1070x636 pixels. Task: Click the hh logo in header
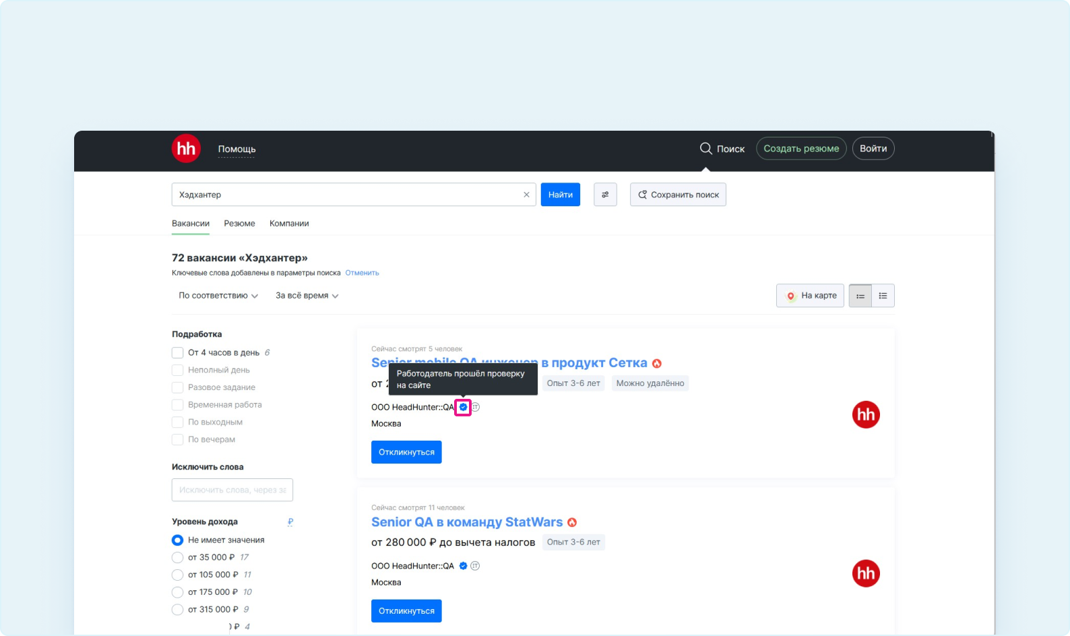[186, 148]
